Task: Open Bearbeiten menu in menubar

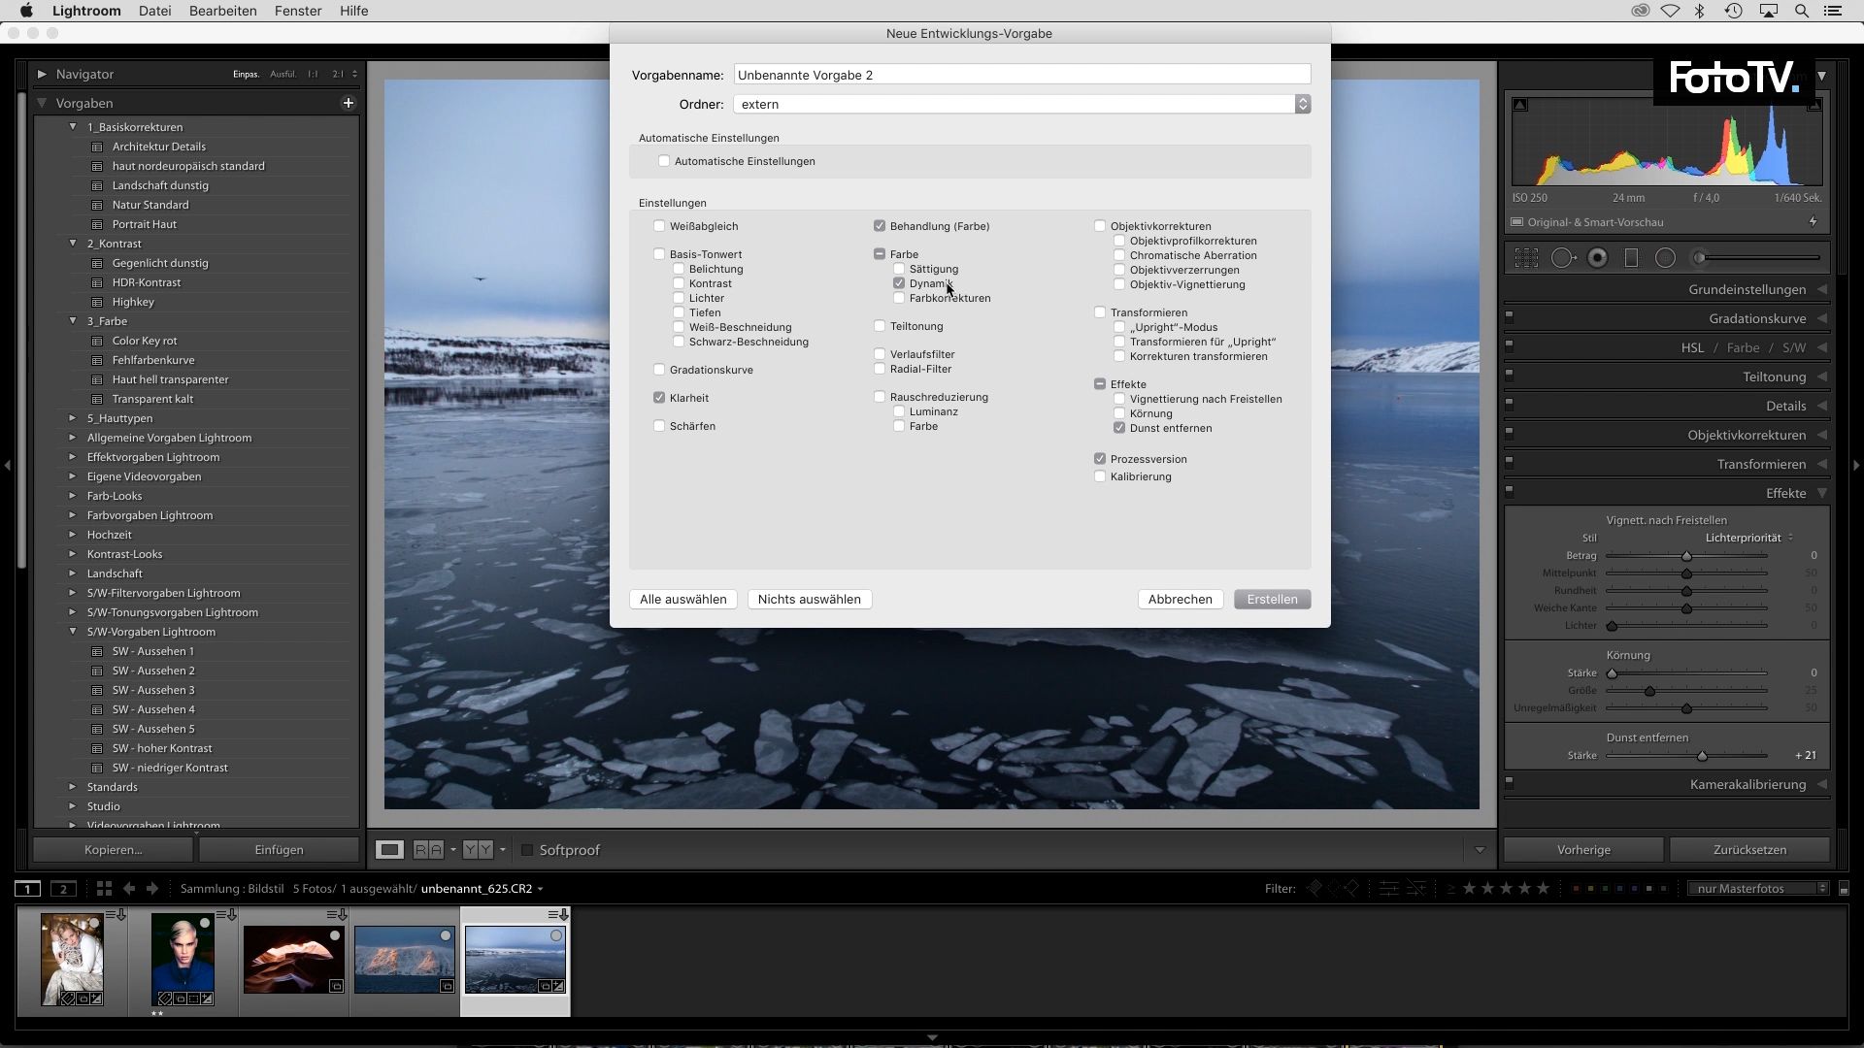Action: point(220,11)
